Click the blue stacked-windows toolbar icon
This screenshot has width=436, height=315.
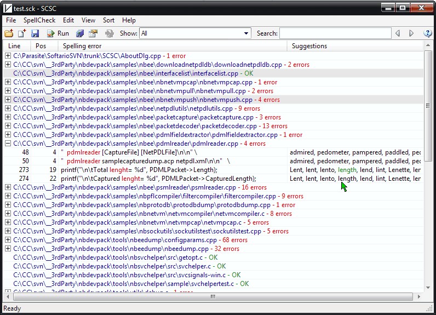coord(80,33)
